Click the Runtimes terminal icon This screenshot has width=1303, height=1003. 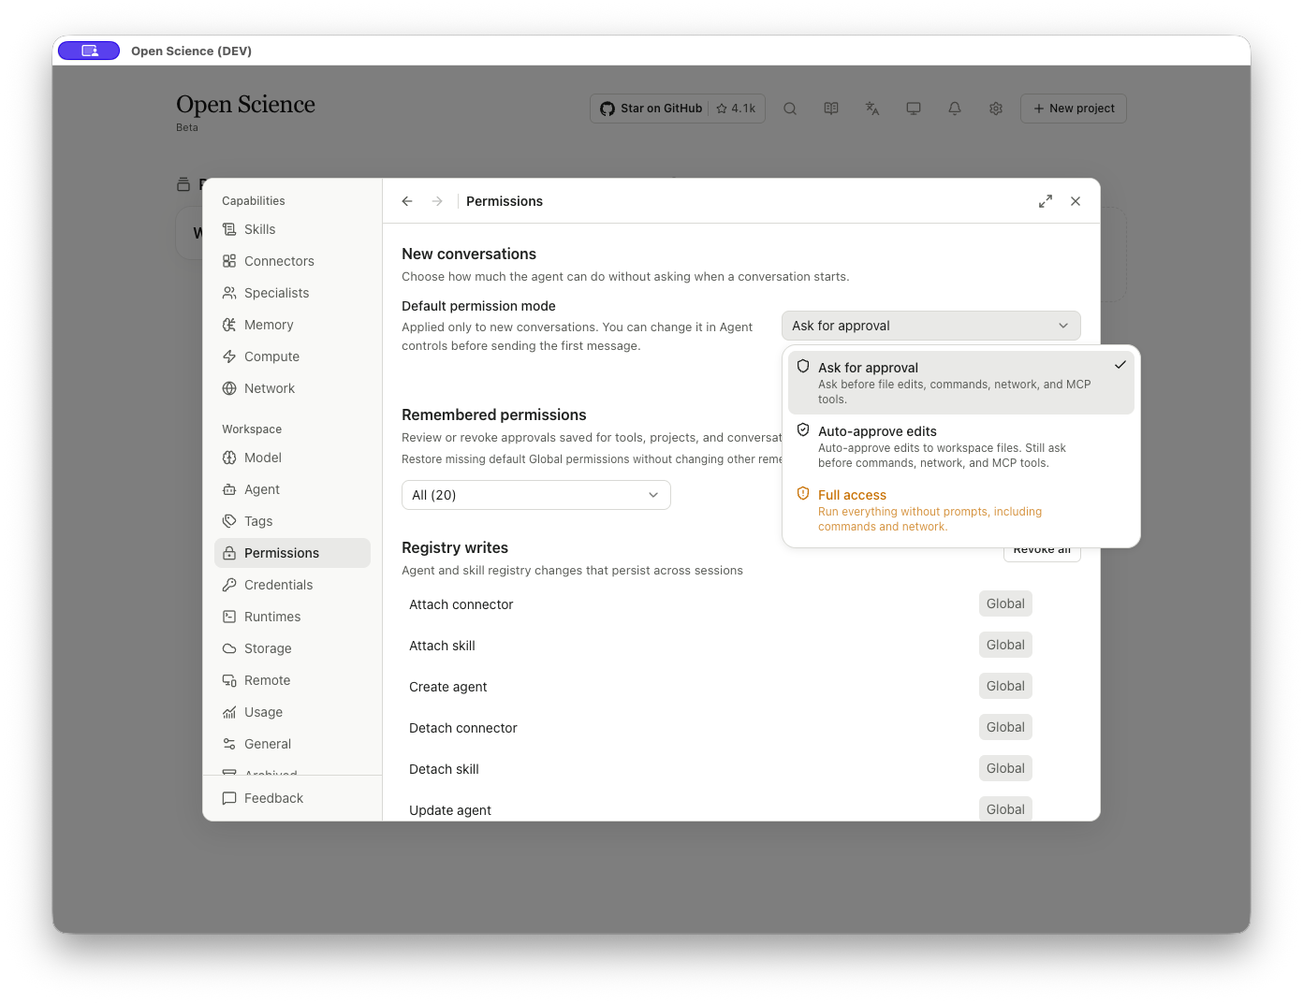click(x=229, y=617)
